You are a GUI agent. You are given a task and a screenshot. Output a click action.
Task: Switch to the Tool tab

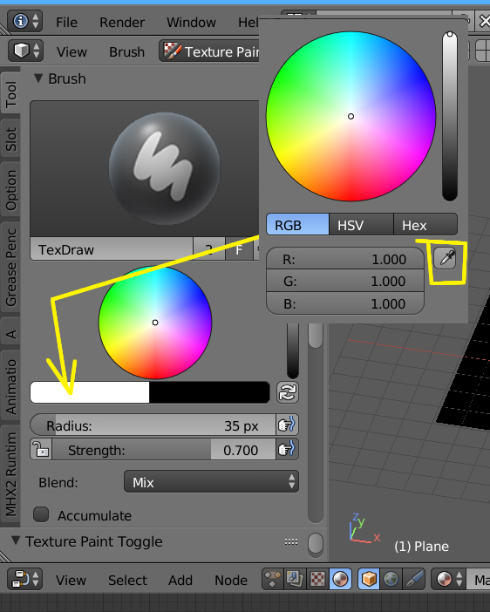click(11, 93)
